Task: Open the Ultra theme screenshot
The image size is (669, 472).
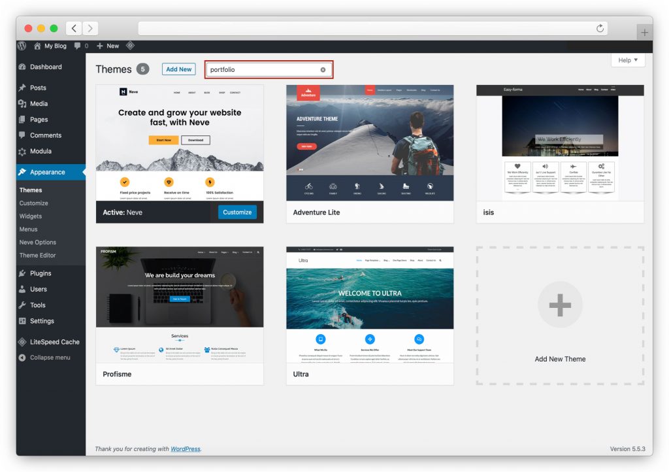Action: tap(370, 305)
